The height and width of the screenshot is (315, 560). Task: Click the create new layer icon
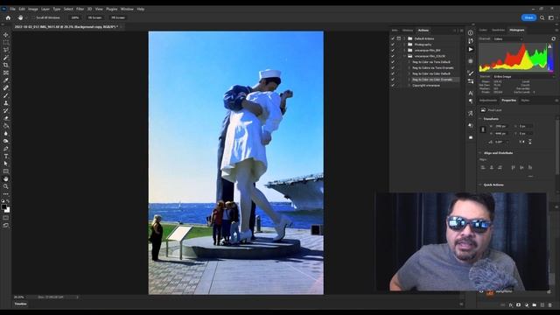coord(542,305)
